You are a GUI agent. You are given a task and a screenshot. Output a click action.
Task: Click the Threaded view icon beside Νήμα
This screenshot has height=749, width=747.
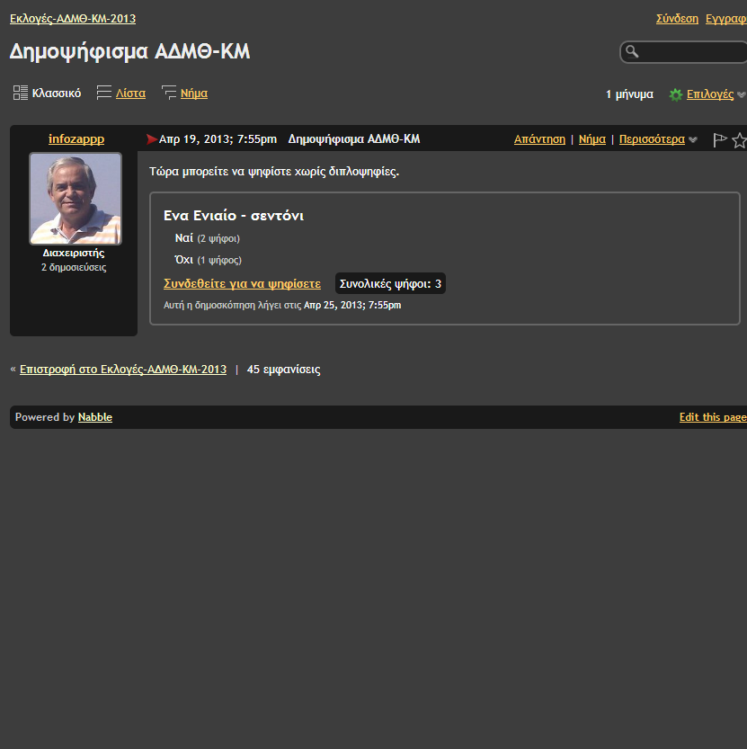pyautogui.click(x=169, y=93)
